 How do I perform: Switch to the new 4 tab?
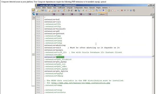75,14
